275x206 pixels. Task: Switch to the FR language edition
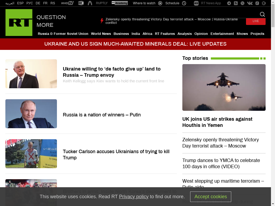(x=45, y=3)
